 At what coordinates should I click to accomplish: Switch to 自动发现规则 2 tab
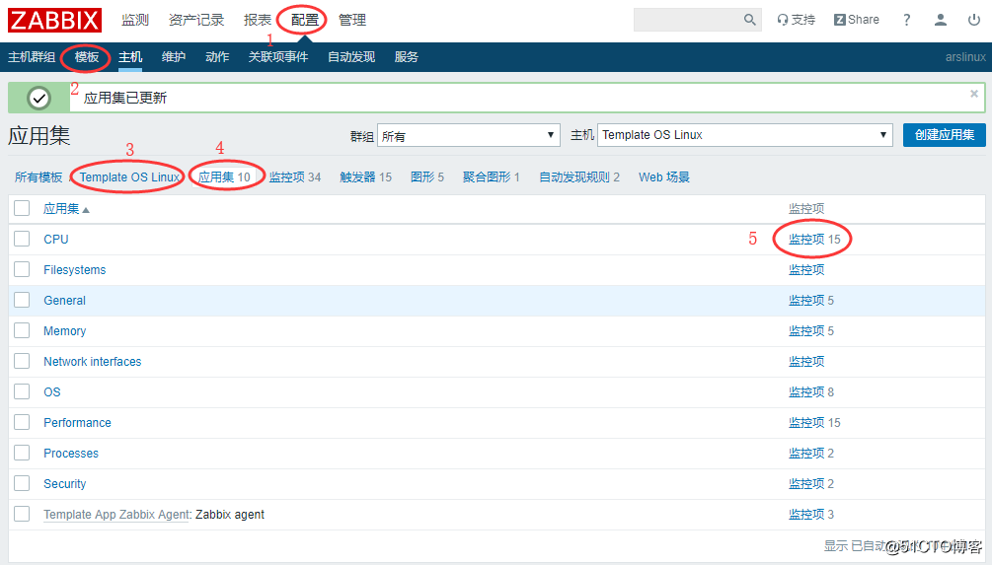point(578,177)
